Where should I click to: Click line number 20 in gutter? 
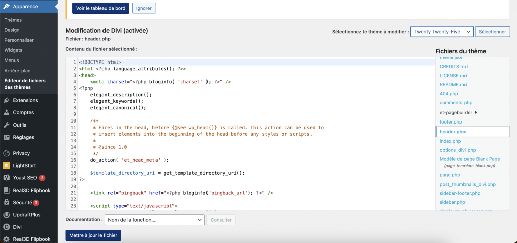(74, 186)
